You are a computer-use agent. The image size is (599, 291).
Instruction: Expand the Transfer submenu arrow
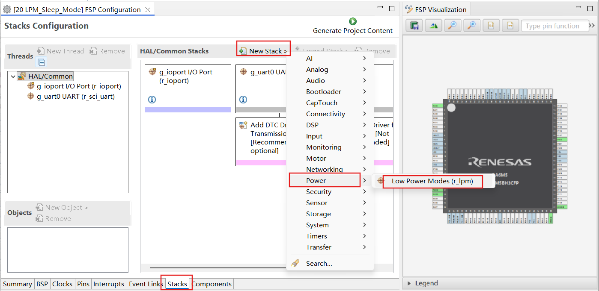[364, 247]
